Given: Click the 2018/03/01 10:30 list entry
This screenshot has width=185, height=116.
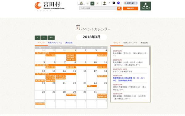Looking at the screenshot, I should click(x=130, y=70).
